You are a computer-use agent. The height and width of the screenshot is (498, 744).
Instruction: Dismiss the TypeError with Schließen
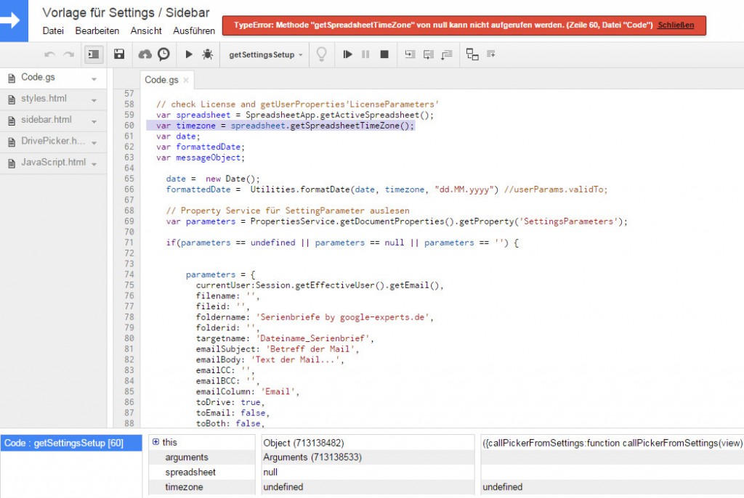click(676, 24)
